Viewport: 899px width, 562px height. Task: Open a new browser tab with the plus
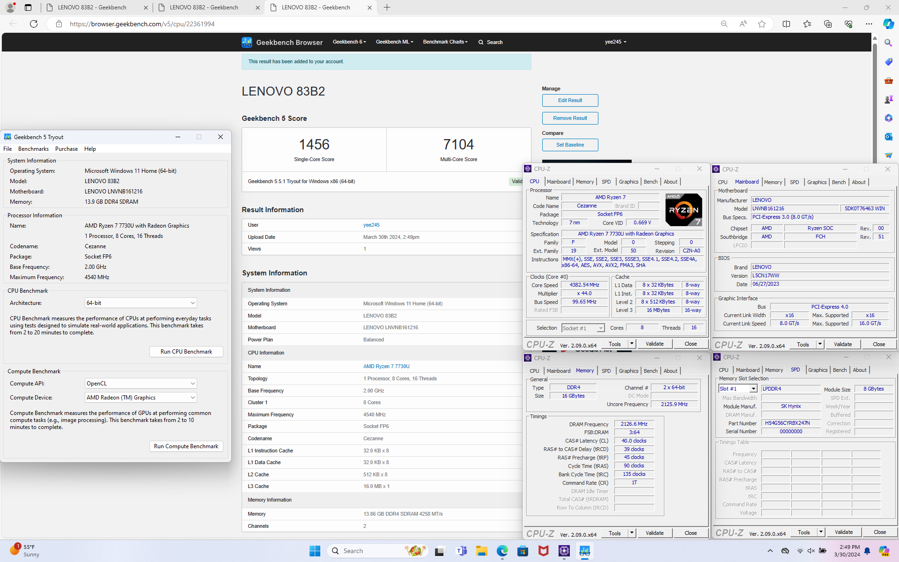pyautogui.click(x=387, y=7)
